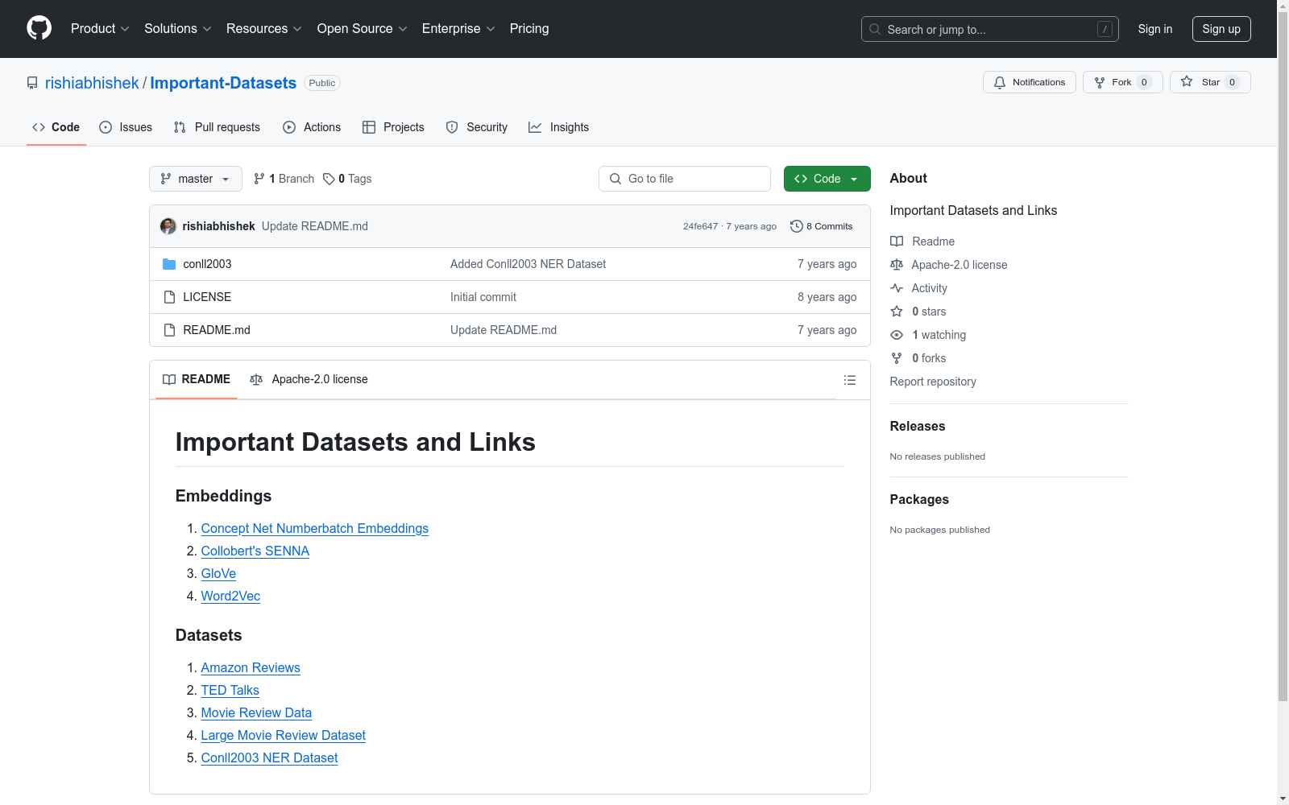The image size is (1289, 805).
Task: Click the pulse icon beside Activity
Action: [x=897, y=288]
